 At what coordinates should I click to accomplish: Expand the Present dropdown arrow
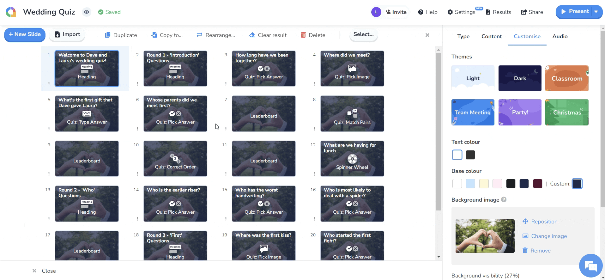coord(596,12)
